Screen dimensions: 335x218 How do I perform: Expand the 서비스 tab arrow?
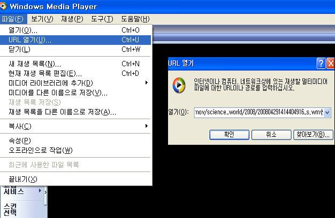pos(40,191)
